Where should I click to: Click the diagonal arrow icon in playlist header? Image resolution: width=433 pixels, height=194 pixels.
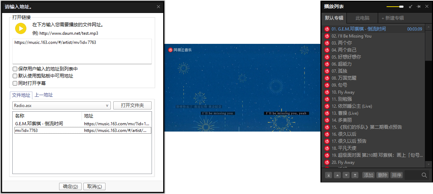point(410,7)
